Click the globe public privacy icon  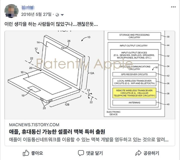click(57, 15)
